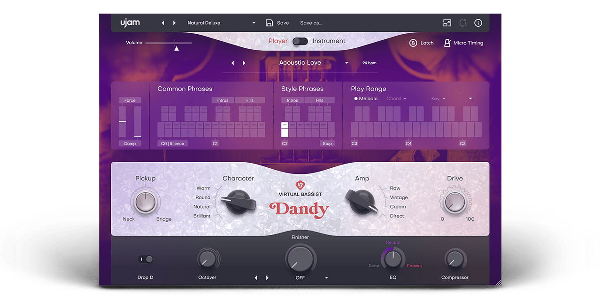Adjust the Volume slider handle
The height and width of the screenshot is (300, 601).
click(x=177, y=48)
